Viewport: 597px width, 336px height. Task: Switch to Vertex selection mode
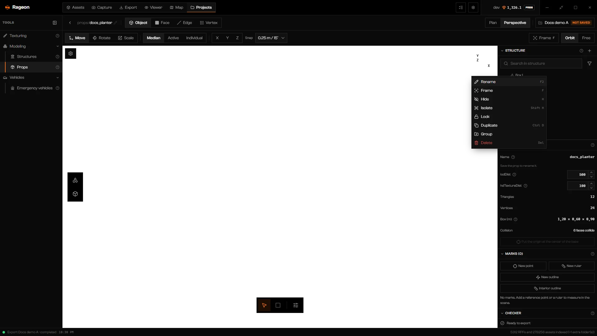[x=209, y=23]
